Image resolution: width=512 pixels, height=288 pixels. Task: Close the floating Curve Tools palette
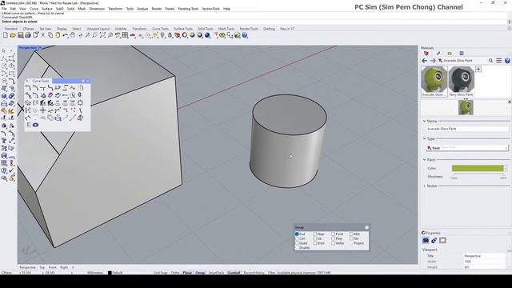(x=88, y=81)
